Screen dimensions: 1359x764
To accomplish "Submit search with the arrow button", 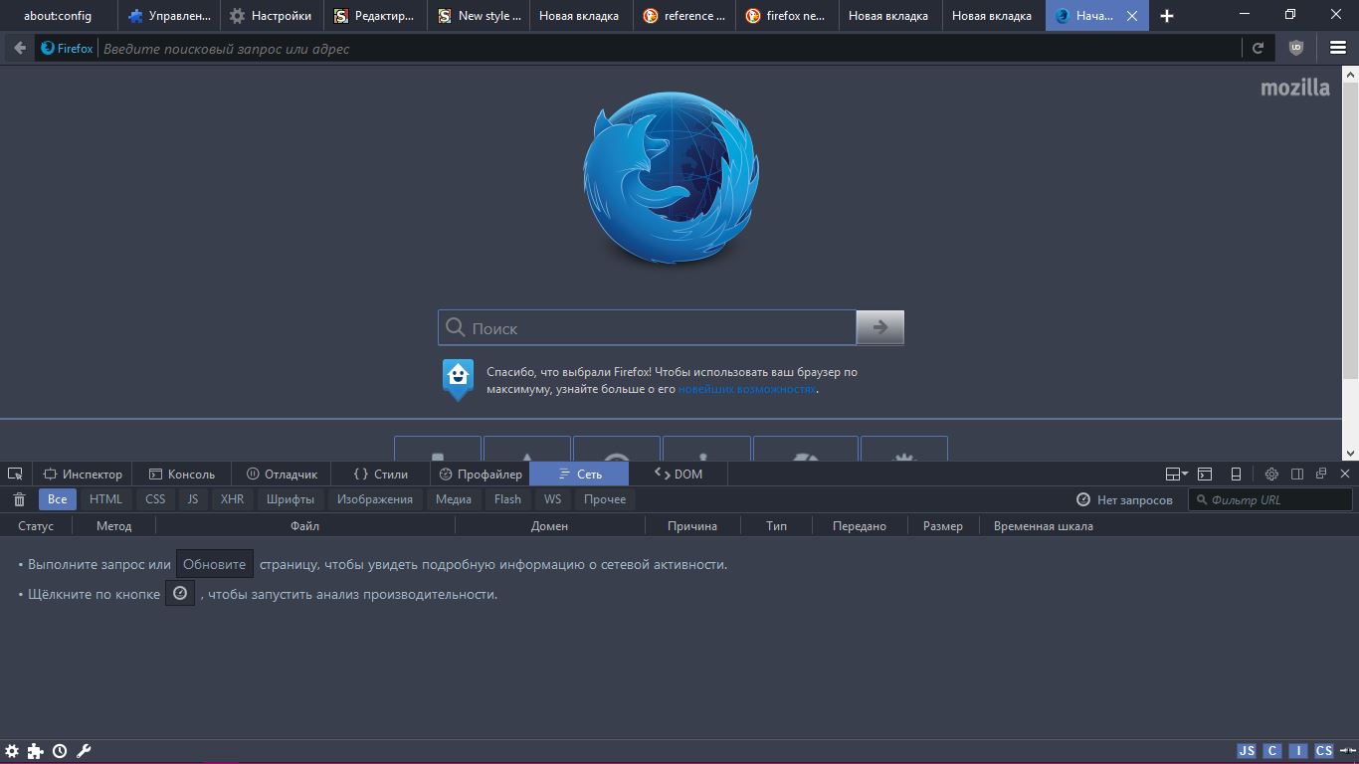I will coord(880,327).
